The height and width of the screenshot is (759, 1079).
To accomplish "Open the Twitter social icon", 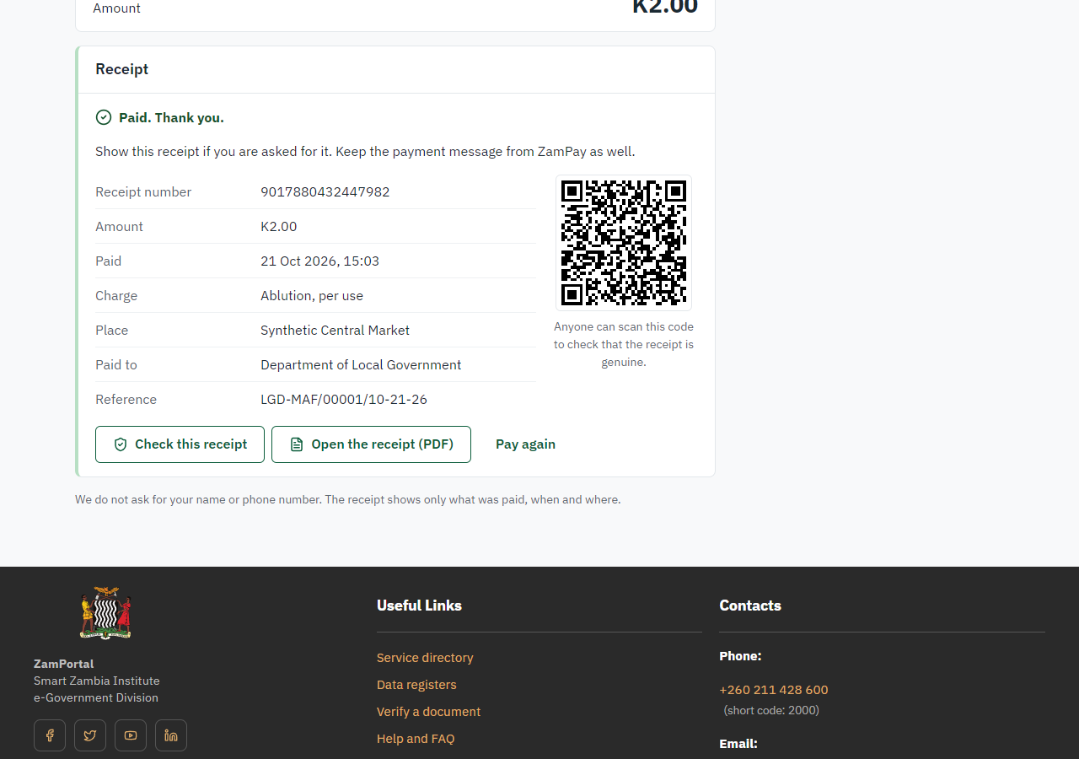I will pos(90,735).
